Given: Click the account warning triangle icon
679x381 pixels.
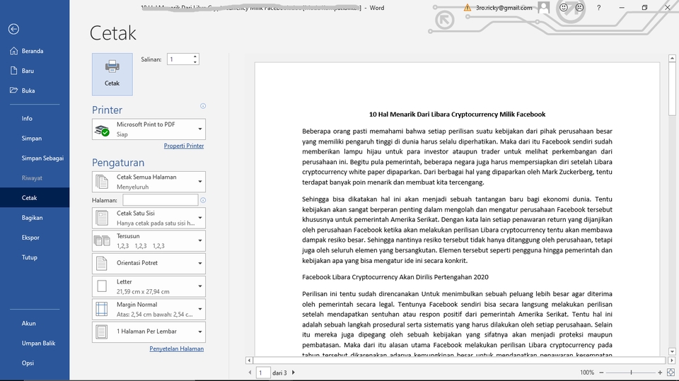Looking at the screenshot, I should click(x=468, y=8).
